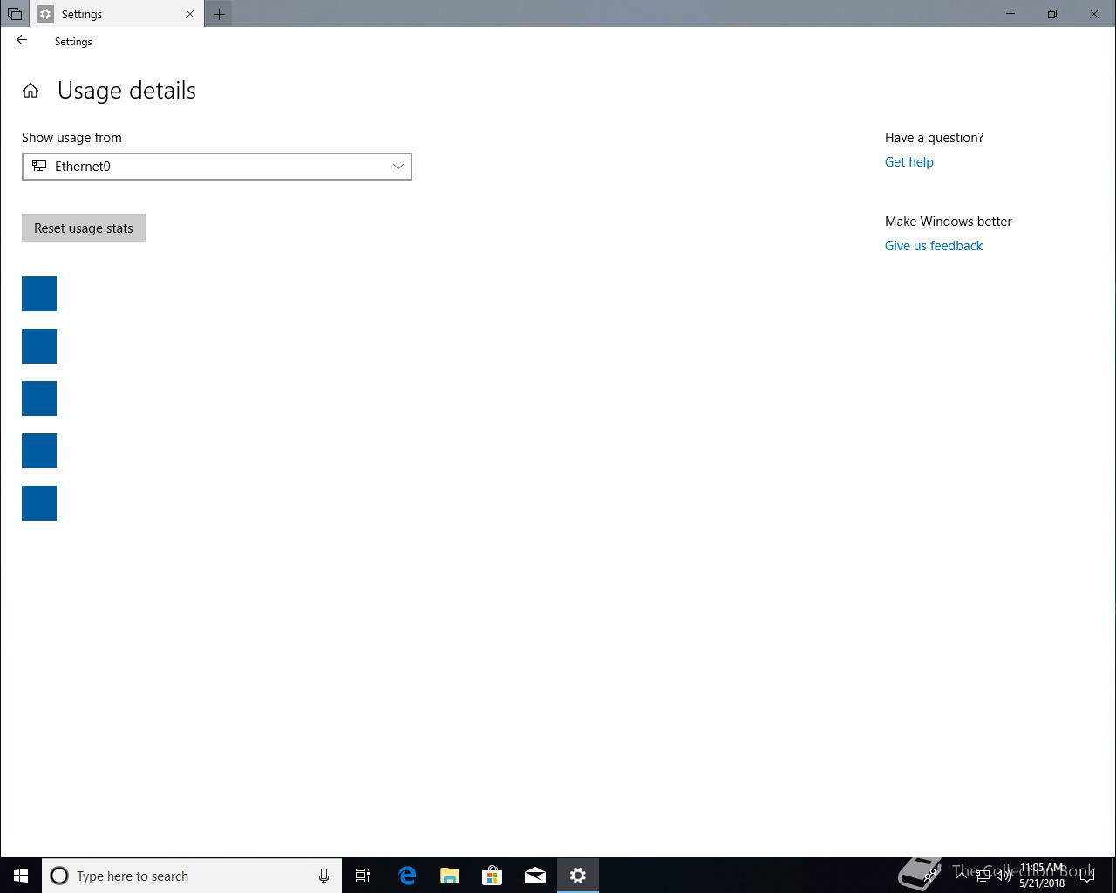Open the Get help link

click(x=908, y=161)
